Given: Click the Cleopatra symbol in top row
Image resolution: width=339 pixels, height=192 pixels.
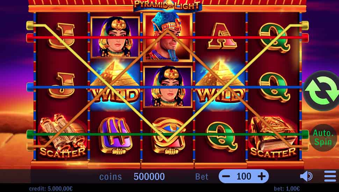Looking at the screenshot, I should pos(115,37).
